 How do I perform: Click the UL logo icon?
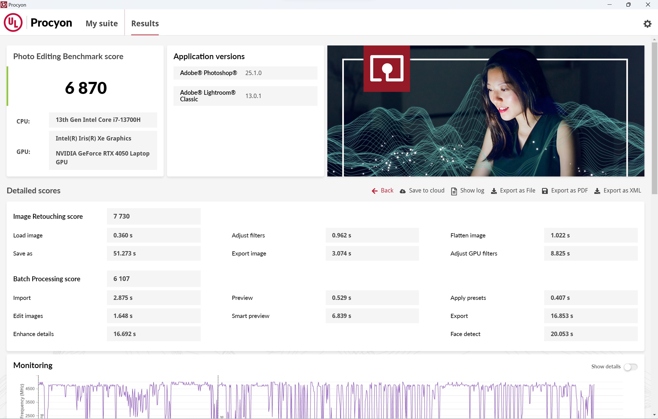point(13,23)
